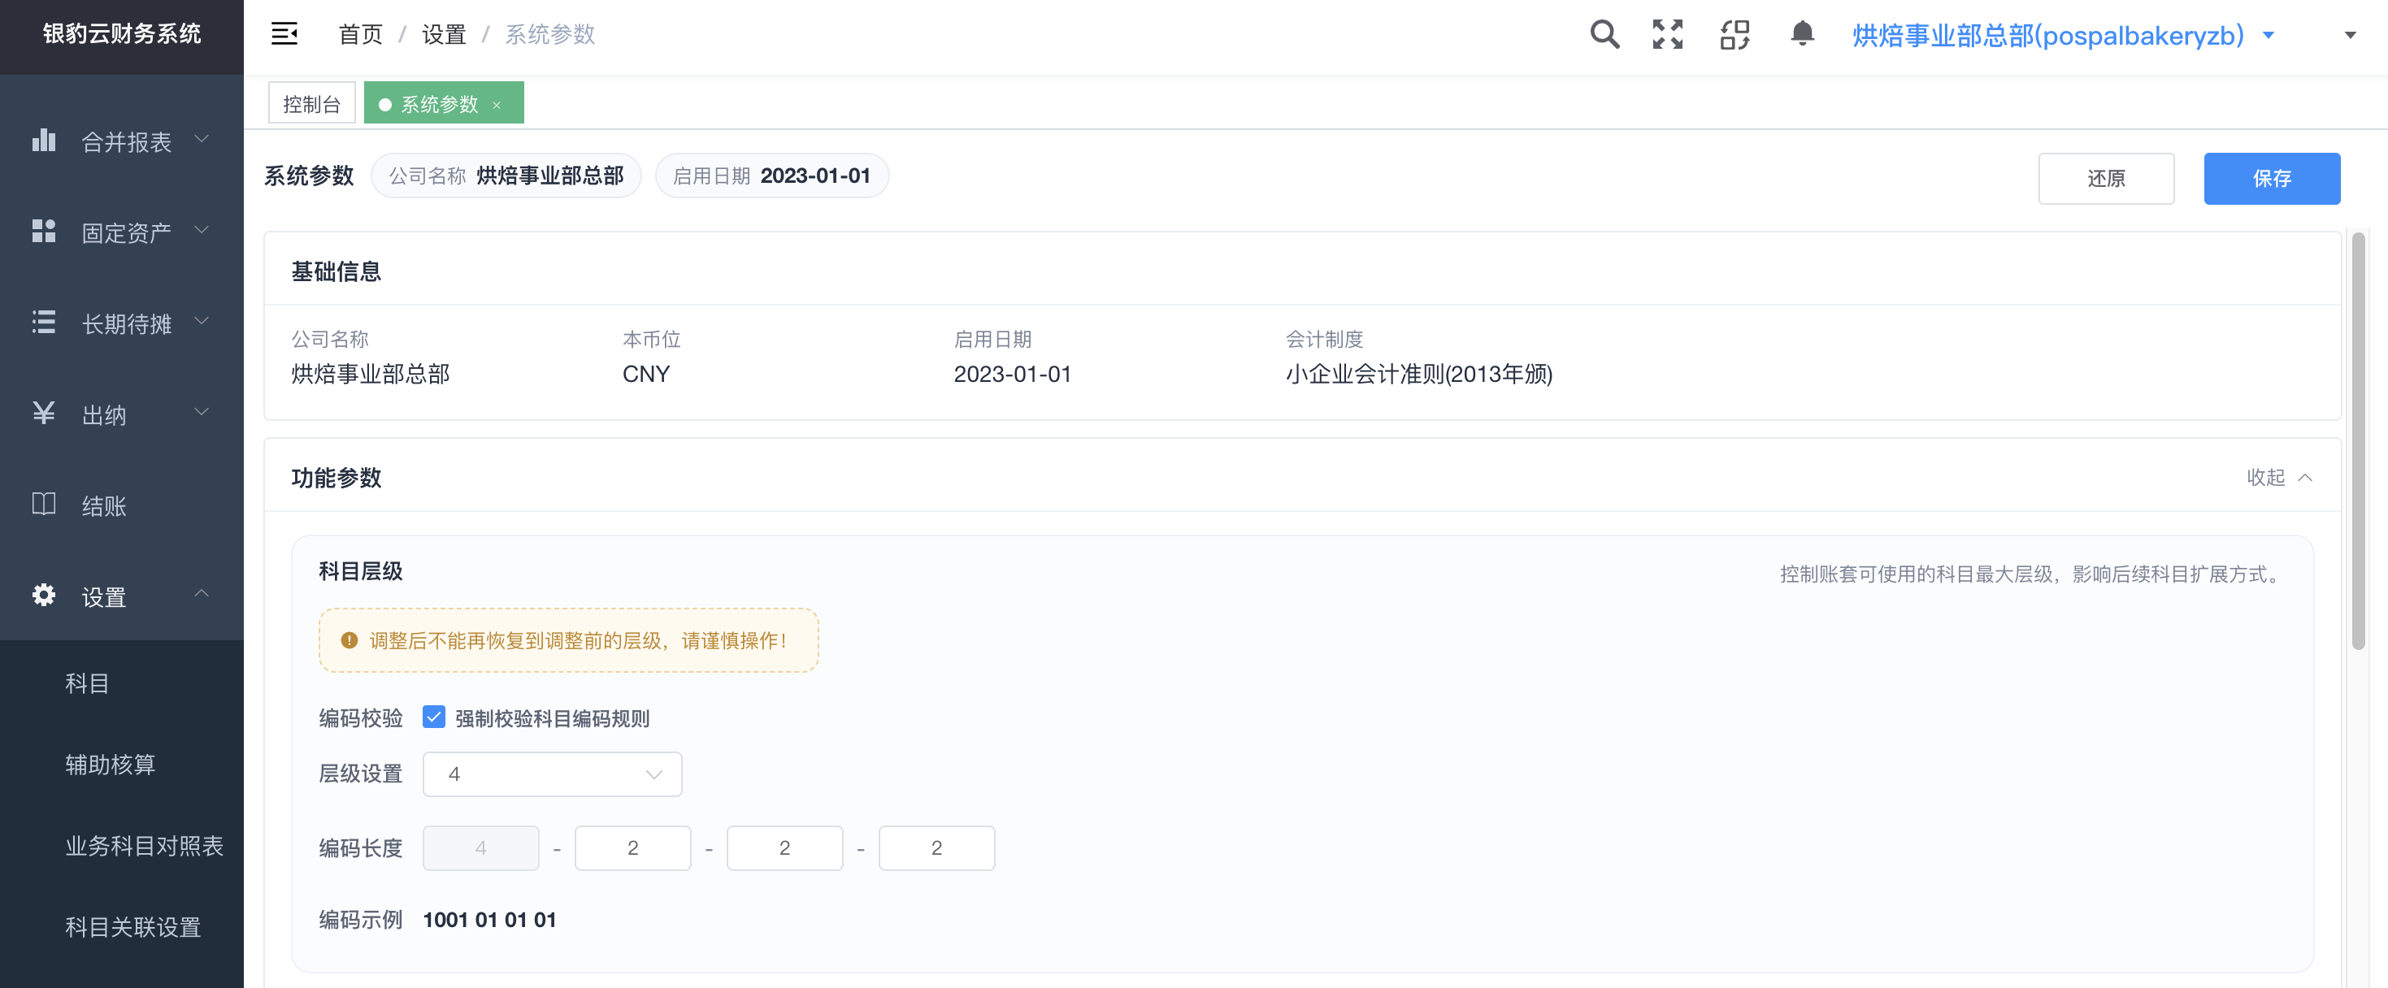Image resolution: width=2388 pixels, height=988 pixels.
Task: Click the gear icon beside 设置
Action: 44,595
